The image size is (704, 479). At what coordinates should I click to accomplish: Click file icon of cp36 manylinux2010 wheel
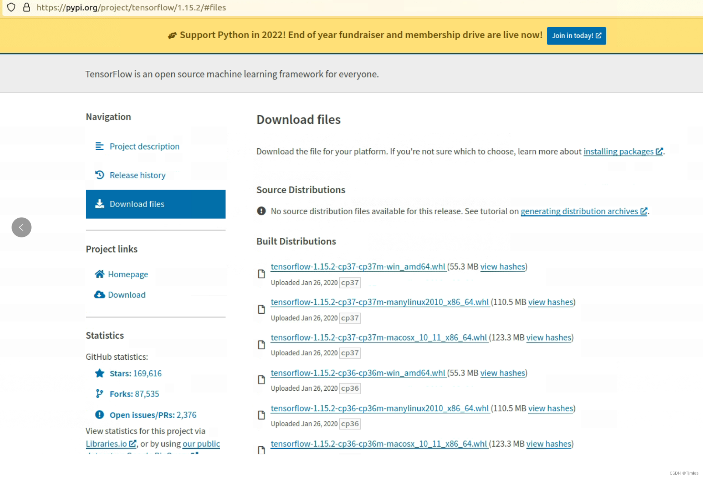click(262, 416)
